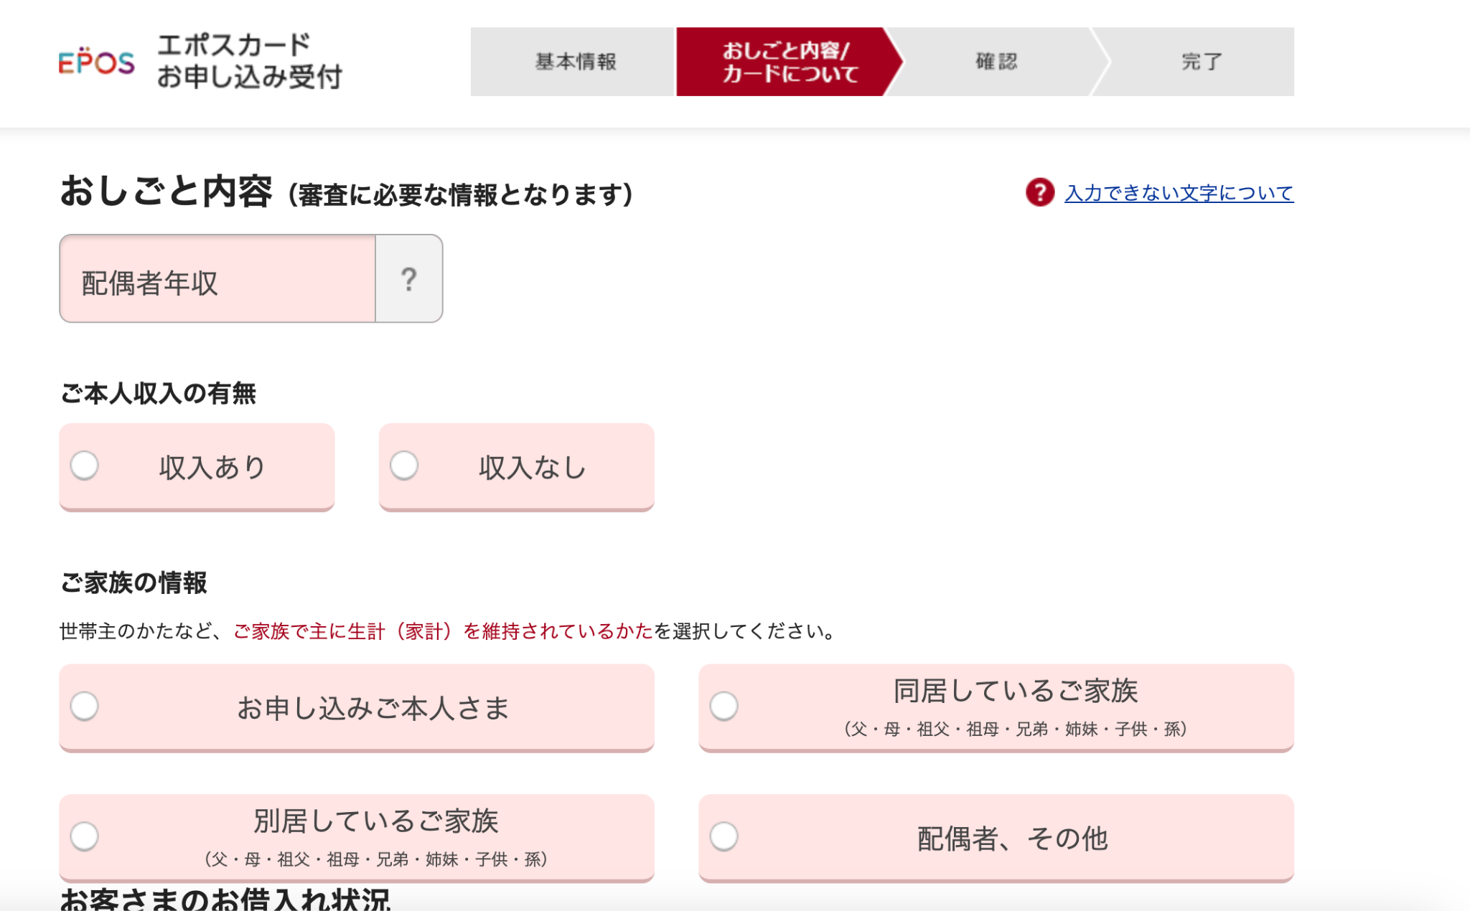Open the 入力できない文字について link
This screenshot has width=1470, height=911.
click(x=1179, y=193)
